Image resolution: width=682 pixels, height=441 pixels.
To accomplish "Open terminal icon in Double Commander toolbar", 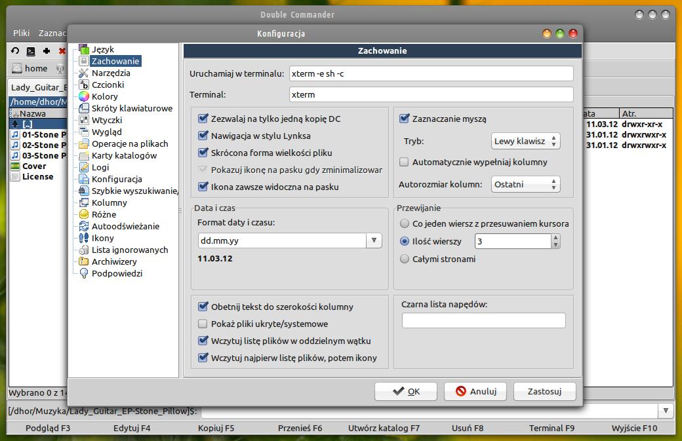I will click(31, 51).
